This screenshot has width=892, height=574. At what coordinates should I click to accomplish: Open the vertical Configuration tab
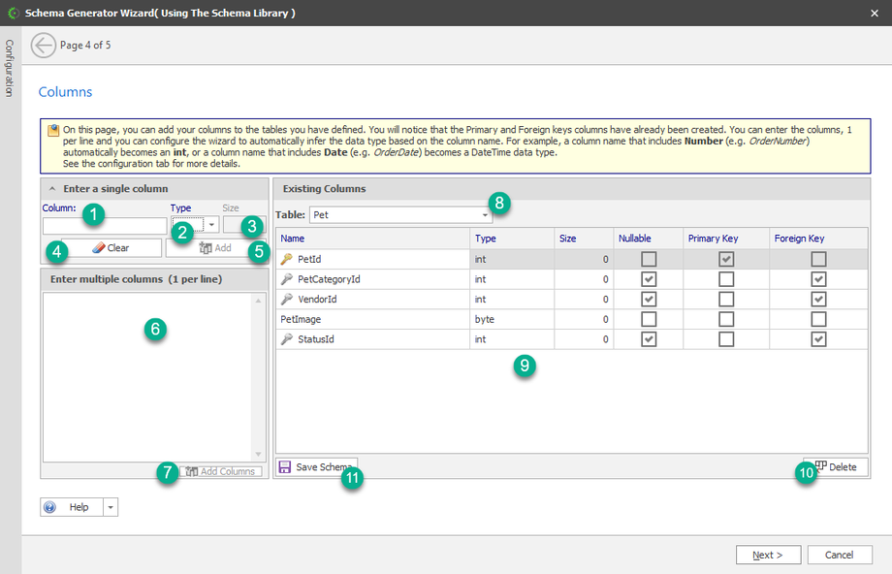pyautogui.click(x=10, y=68)
